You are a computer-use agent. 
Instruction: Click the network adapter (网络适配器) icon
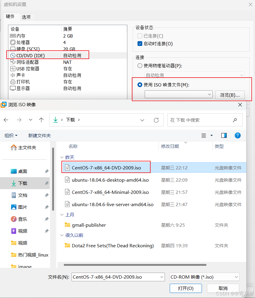tap(13, 62)
